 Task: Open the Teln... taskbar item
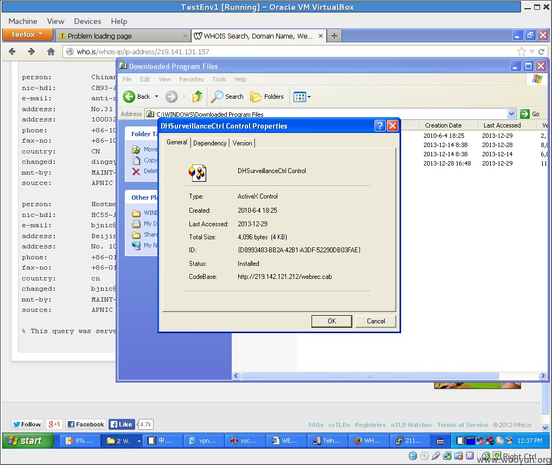(327, 441)
